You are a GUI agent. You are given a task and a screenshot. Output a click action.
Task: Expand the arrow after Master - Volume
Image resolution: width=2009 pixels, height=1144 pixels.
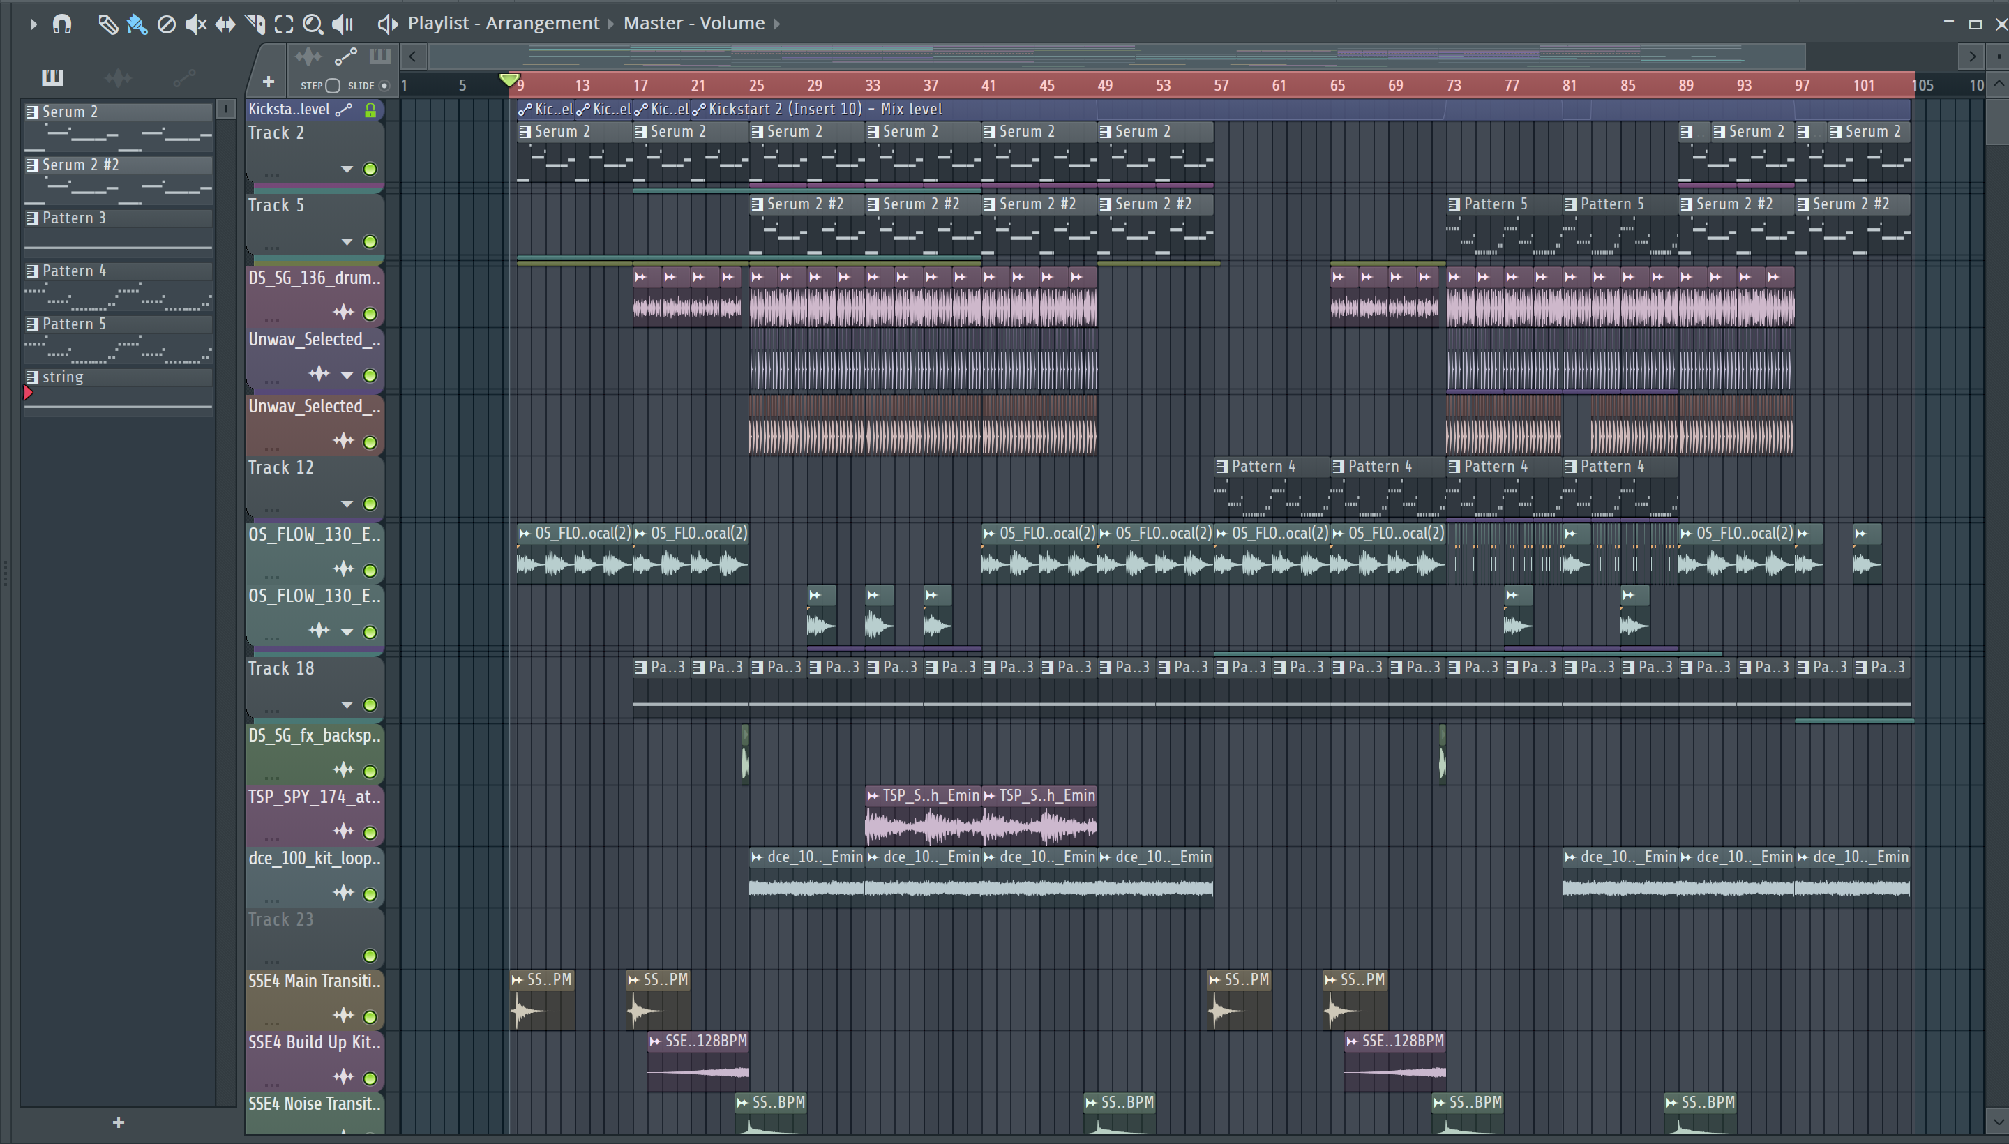coord(777,24)
